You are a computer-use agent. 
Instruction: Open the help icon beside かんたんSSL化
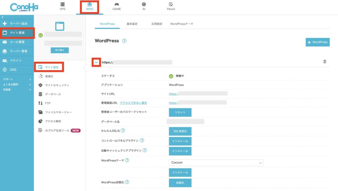point(123,131)
